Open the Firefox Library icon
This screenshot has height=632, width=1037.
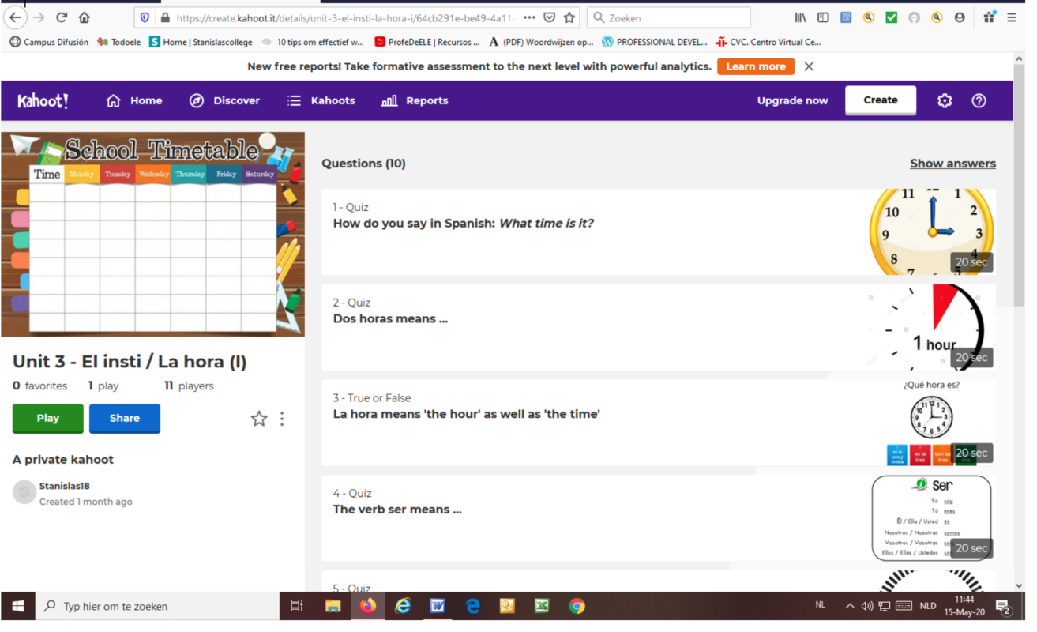(801, 17)
